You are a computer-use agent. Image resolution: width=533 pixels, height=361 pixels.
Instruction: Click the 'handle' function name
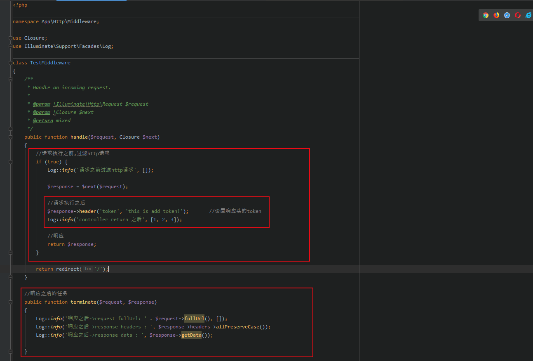pyautogui.click(x=79, y=137)
